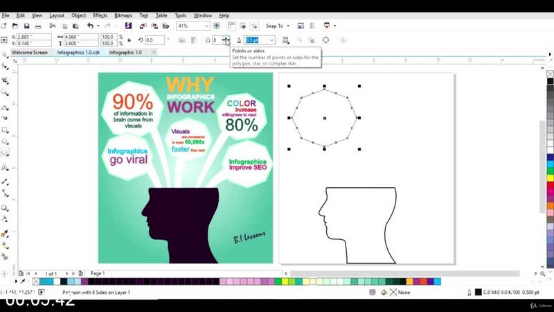The width and height of the screenshot is (554, 312).
Task: Expand the undo history dropdown arrow
Action: click(x=98, y=26)
